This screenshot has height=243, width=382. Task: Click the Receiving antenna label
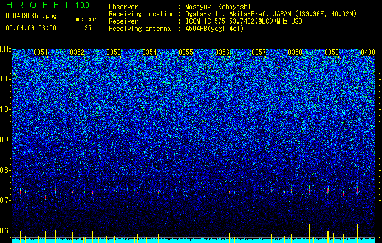[140, 29]
